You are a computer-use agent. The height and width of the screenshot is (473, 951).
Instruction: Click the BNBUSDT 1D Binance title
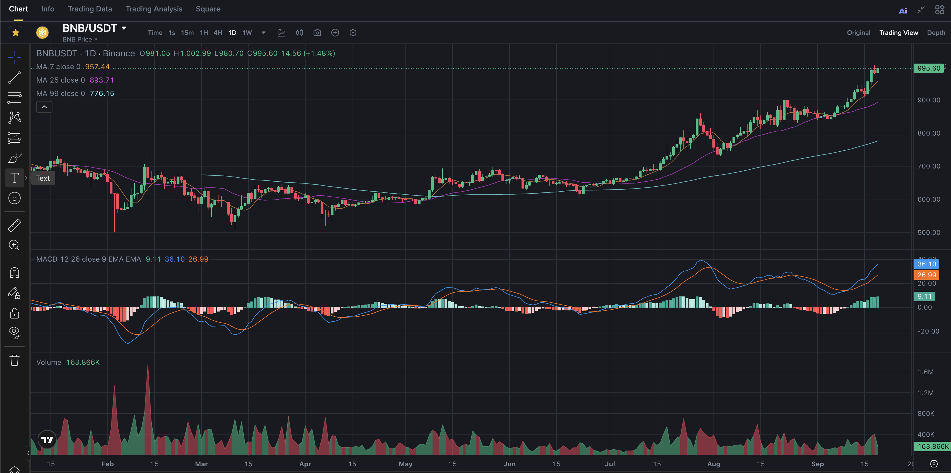86,54
